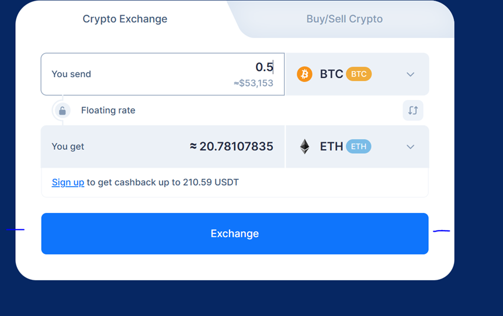This screenshot has width=503, height=316.
Task: Expand the BTC currency dropdown chevron
Action: [x=410, y=74]
